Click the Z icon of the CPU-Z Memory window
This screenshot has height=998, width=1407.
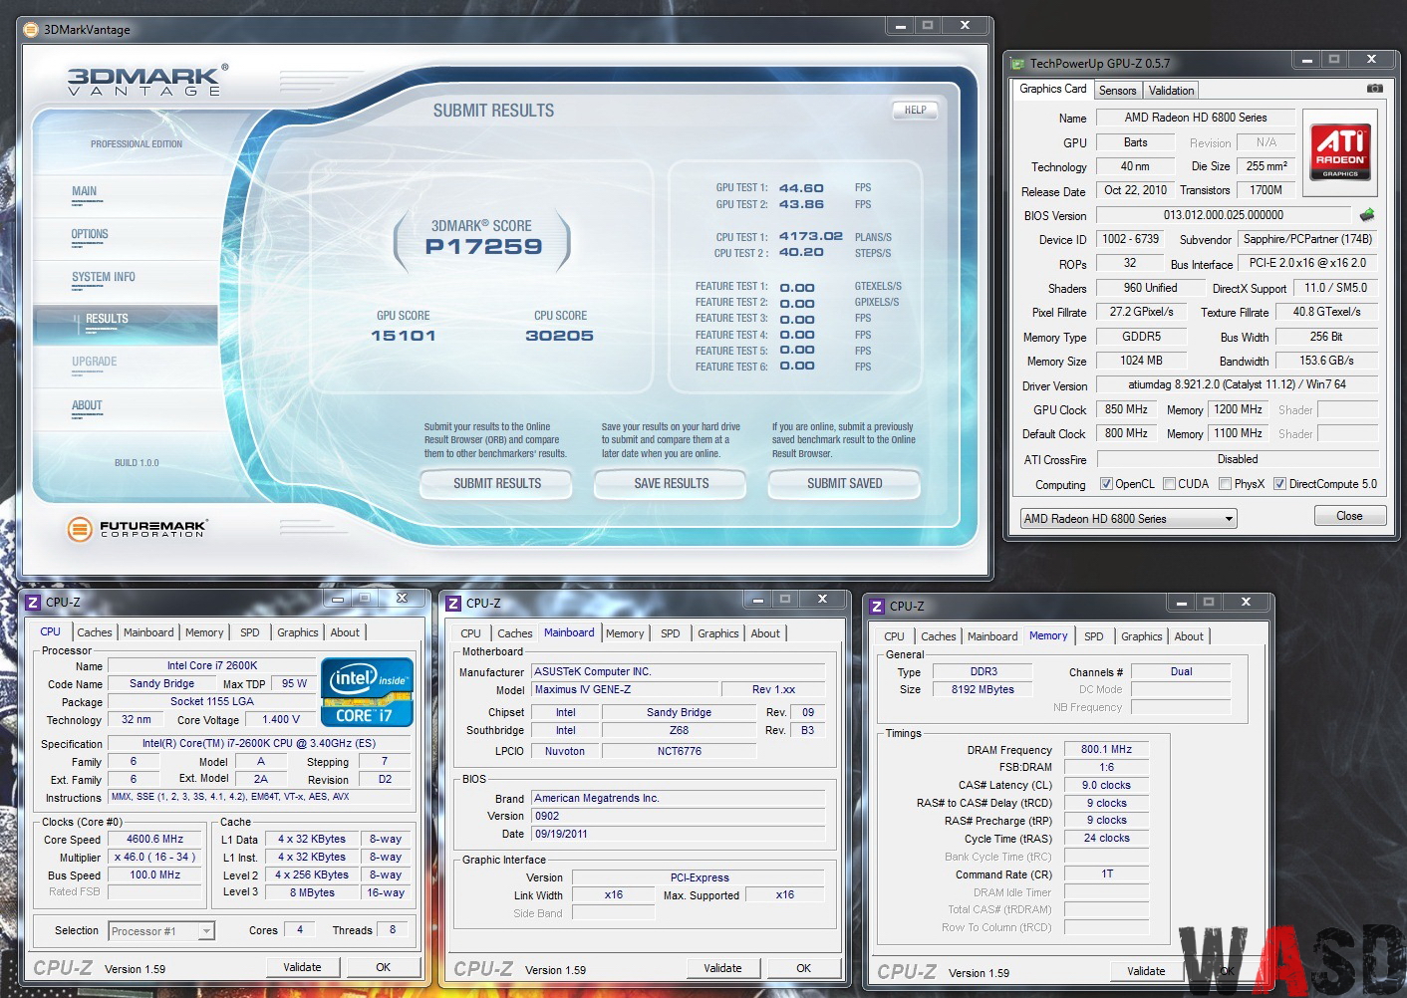(x=877, y=606)
